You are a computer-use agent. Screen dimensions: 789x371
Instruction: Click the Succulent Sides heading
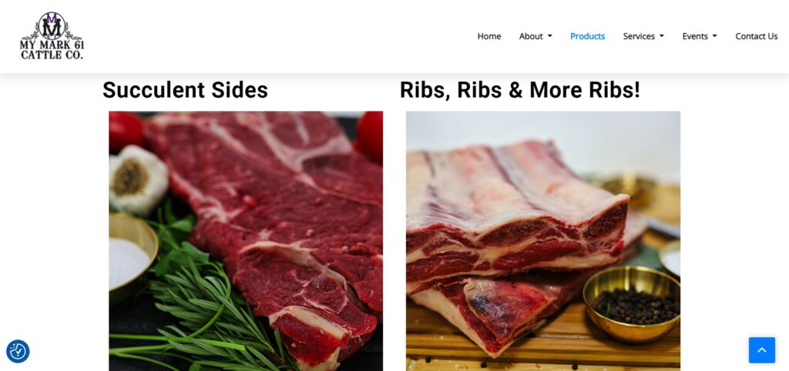click(185, 90)
